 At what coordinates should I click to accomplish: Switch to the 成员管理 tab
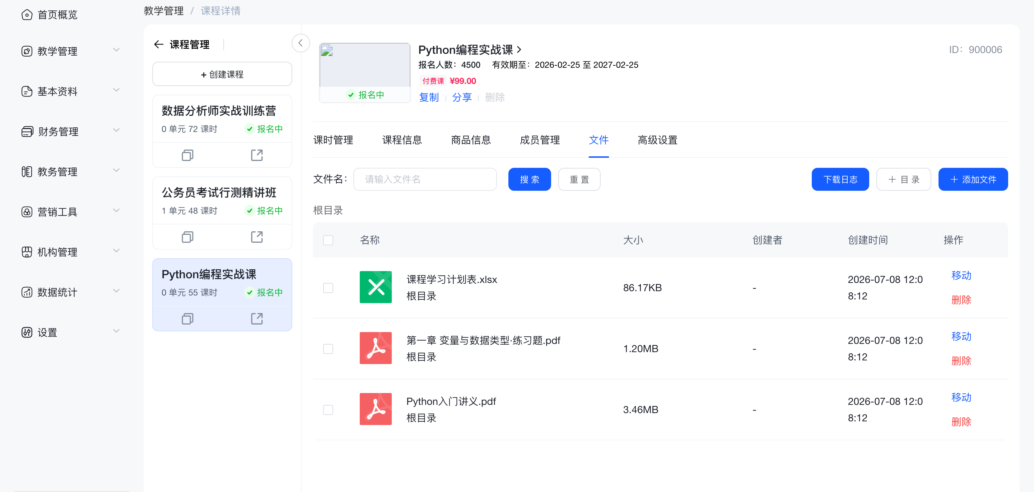click(x=540, y=140)
